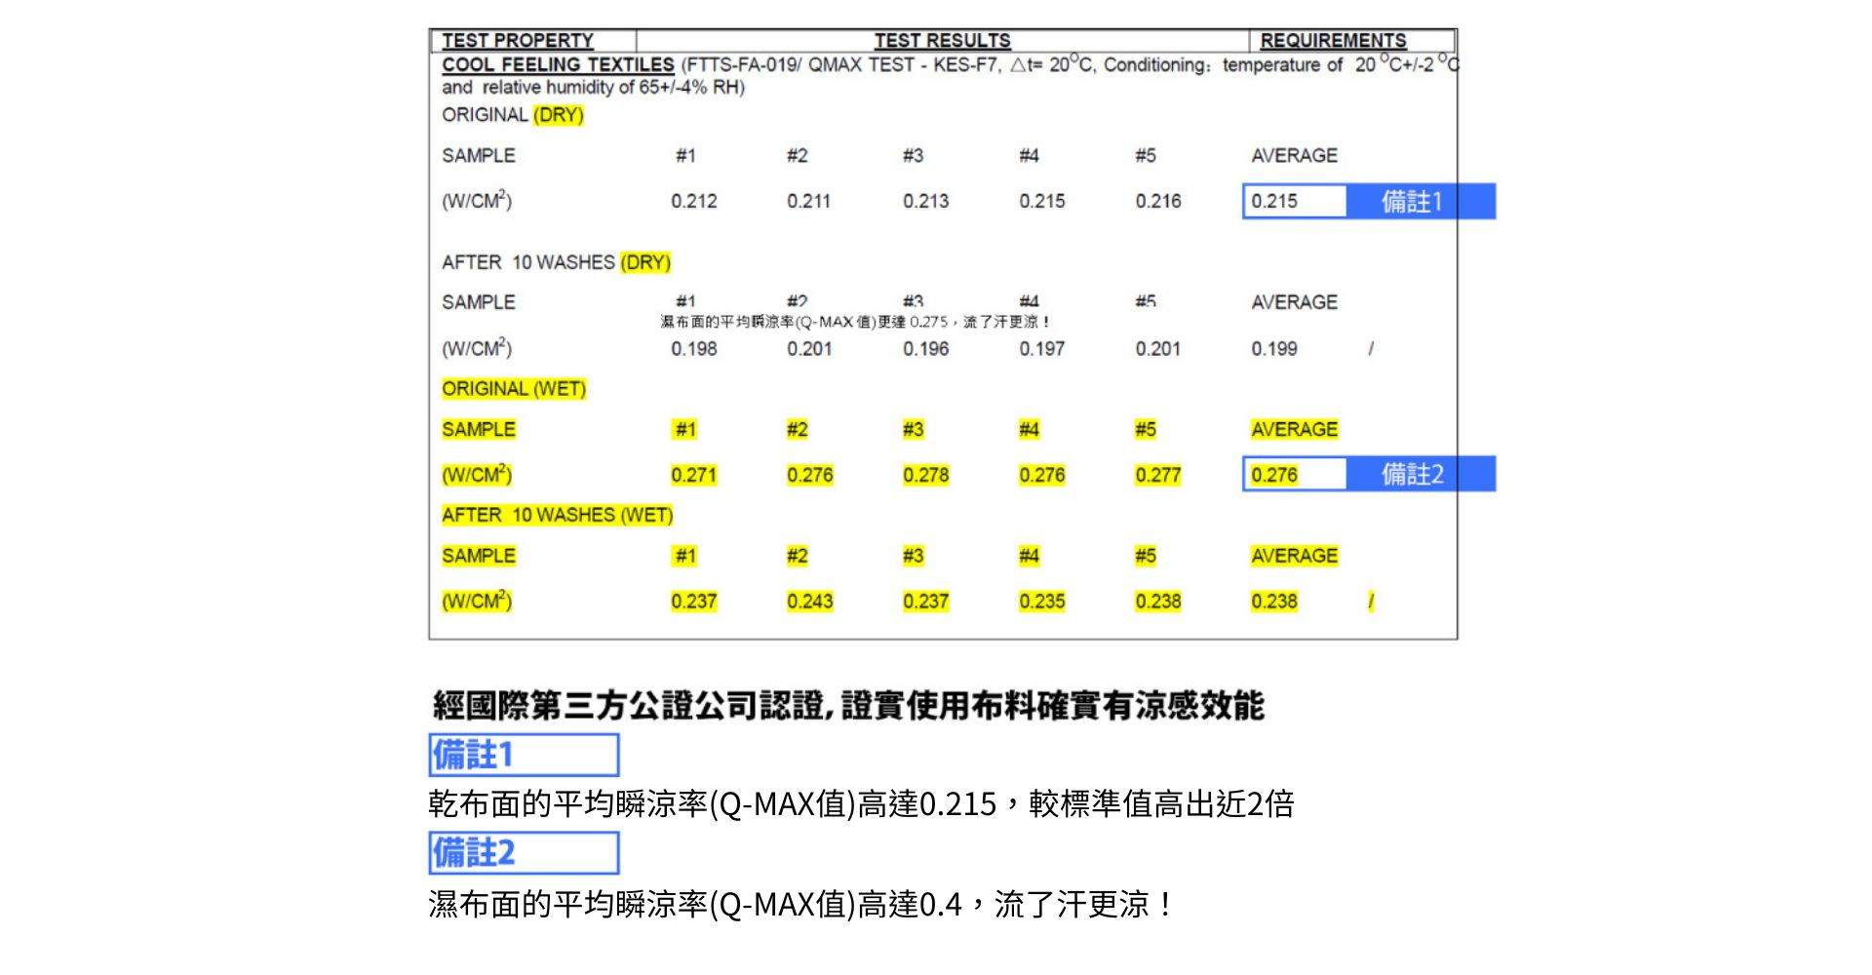Click the bold headline 經國際第三方公證公司認證
This screenshot has height=975, width=1872.
pos(848,706)
